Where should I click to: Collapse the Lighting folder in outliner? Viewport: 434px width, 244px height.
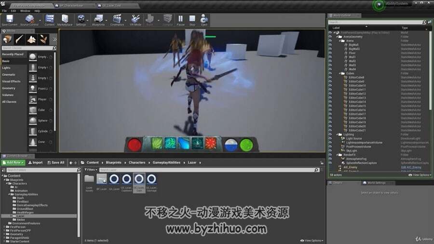[x=338, y=135]
